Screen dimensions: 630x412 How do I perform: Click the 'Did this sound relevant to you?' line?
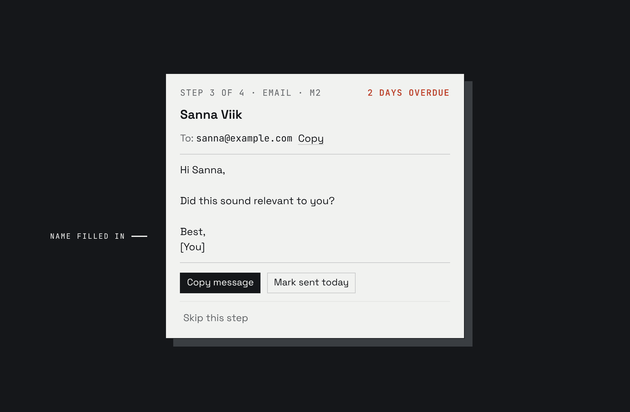(257, 201)
